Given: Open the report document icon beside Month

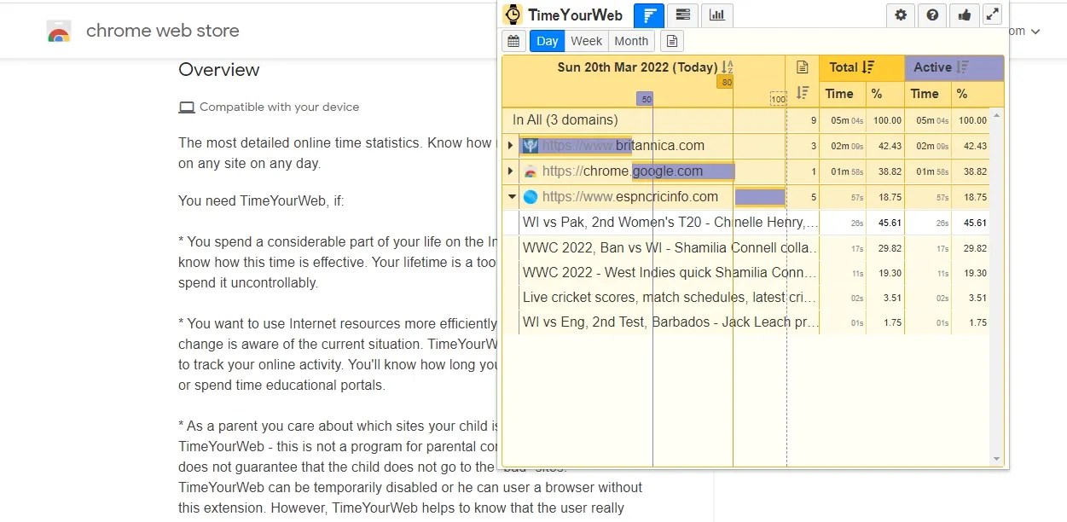Looking at the screenshot, I should point(672,41).
